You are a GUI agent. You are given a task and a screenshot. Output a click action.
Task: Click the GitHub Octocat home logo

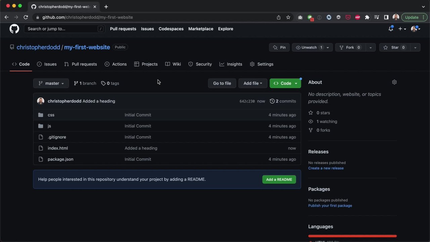pyautogui.click(x=14, y=29)
